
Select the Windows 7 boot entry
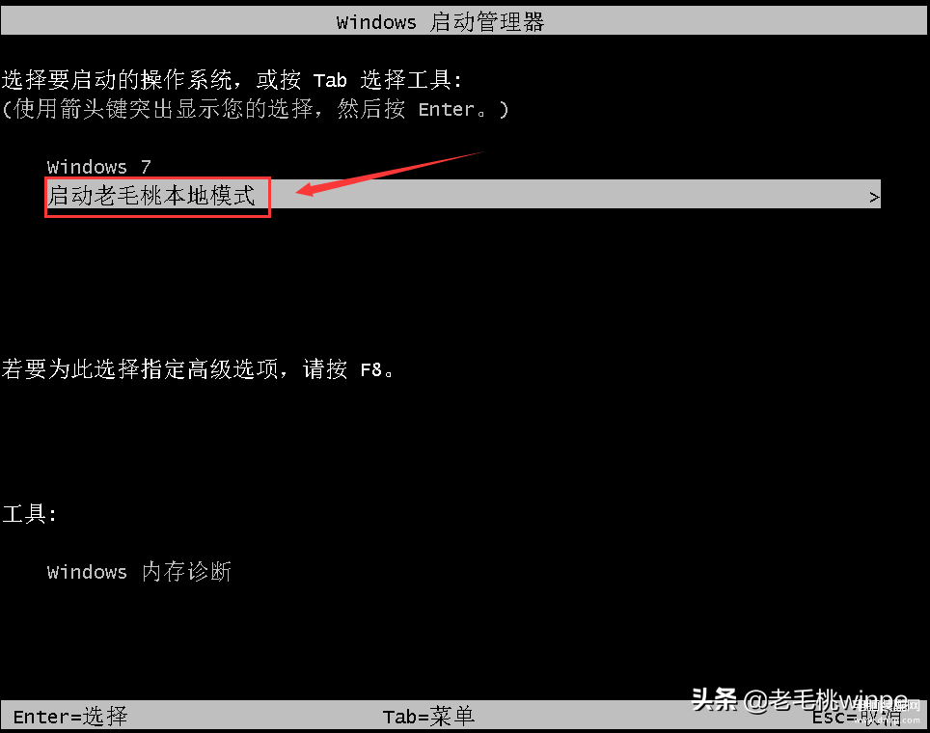coord(99,167)
